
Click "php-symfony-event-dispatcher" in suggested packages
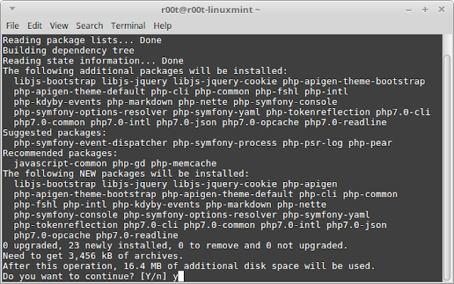[90, 143]
